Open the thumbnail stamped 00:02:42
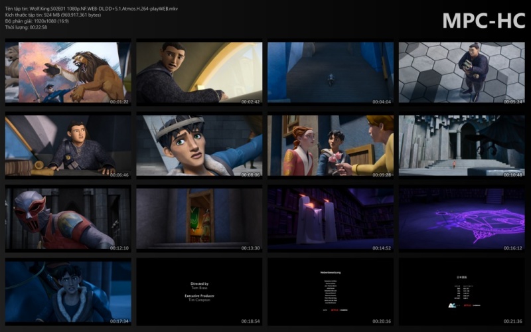This screenshot has width=531, height=332. (199, 72)
